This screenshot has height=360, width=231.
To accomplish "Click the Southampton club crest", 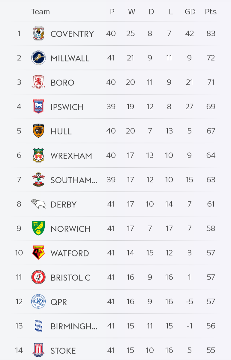I will point(38,180).
